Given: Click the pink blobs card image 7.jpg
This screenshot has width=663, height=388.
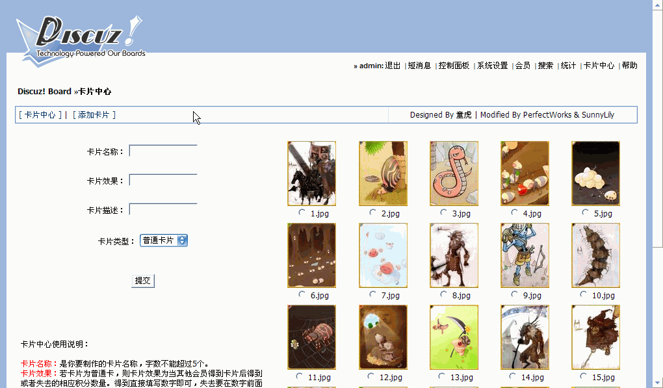Looking at the screenshot, I should click(x=383, y=255).
